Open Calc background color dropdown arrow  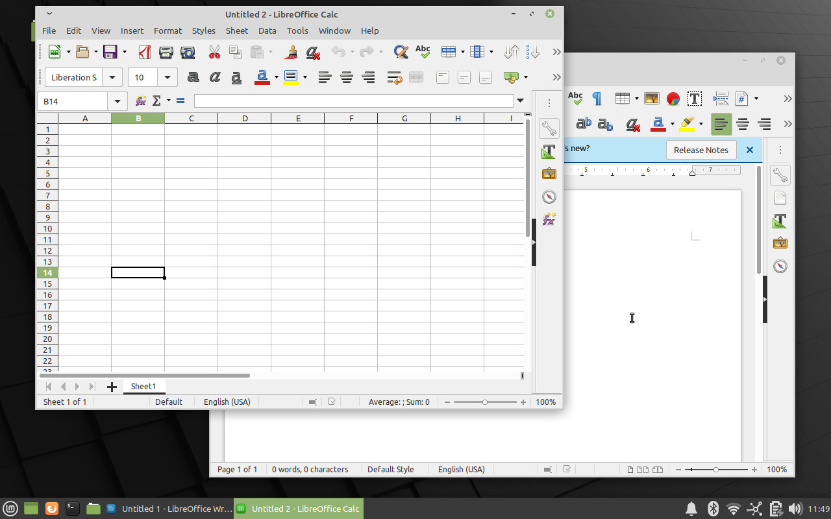304,77
